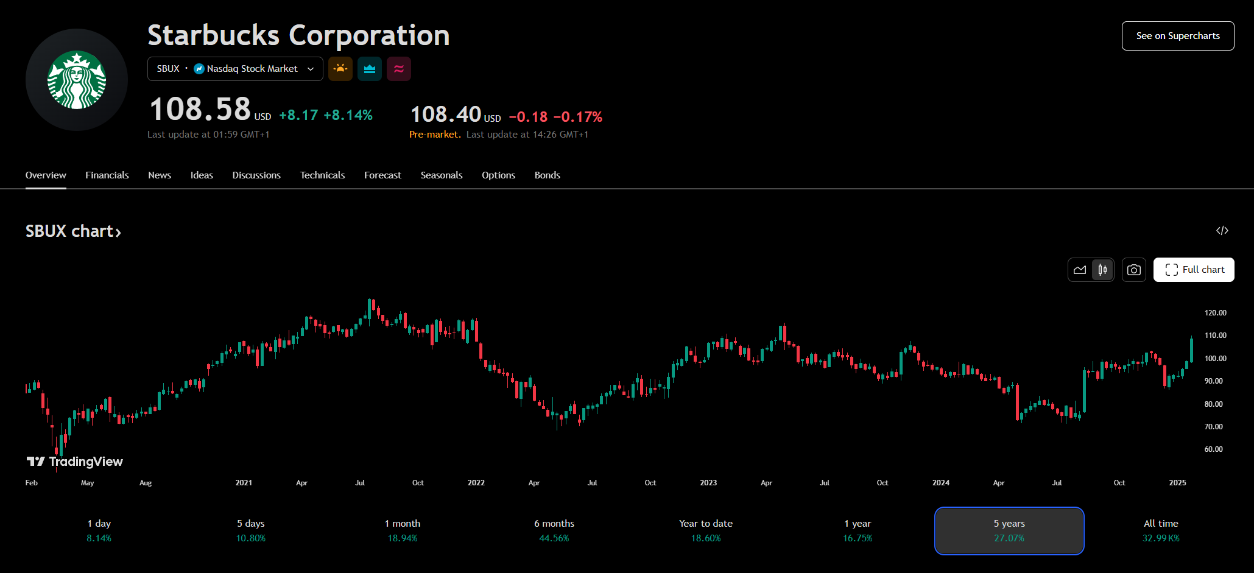Take a chart snapshot with camera icon
This screenshot has height=573, width=1254.
(x=1133, y=270)
